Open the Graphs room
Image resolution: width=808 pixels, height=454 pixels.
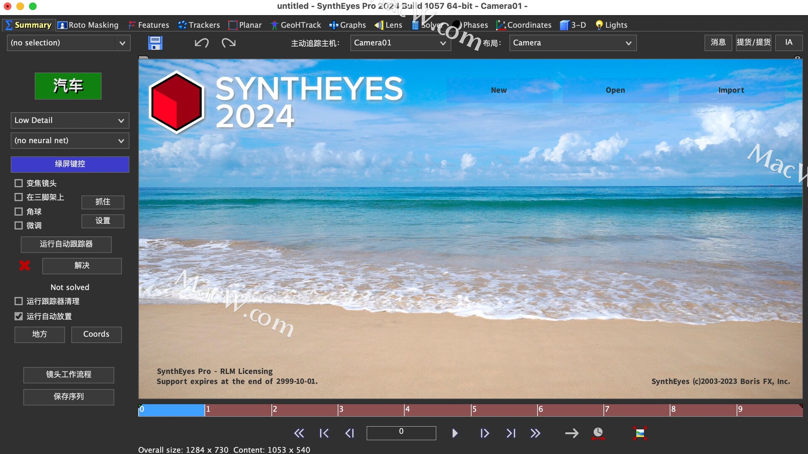pos(348,25)
